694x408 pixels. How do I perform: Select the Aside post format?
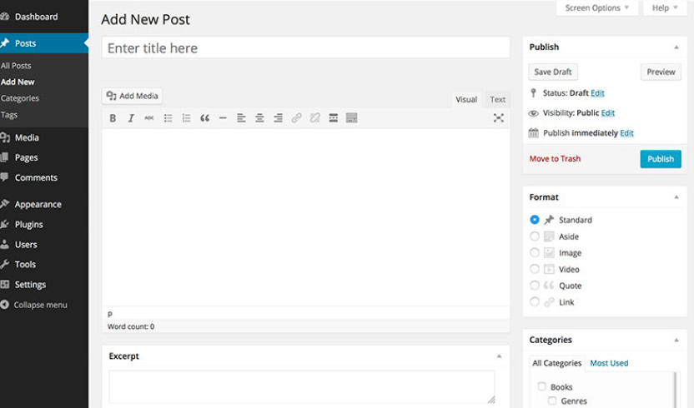535,236
